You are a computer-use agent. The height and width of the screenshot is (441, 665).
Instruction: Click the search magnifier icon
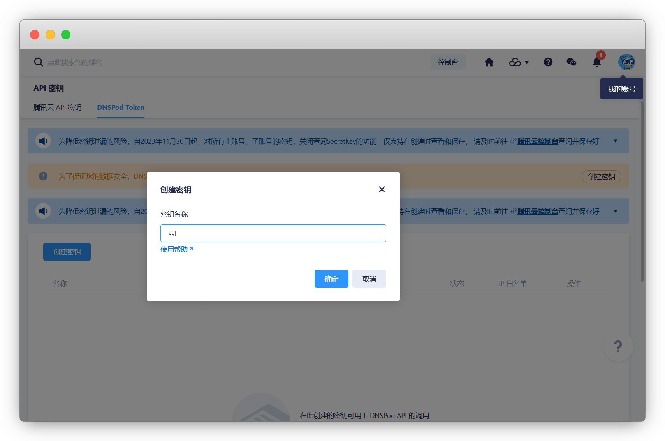pos(39,62)
